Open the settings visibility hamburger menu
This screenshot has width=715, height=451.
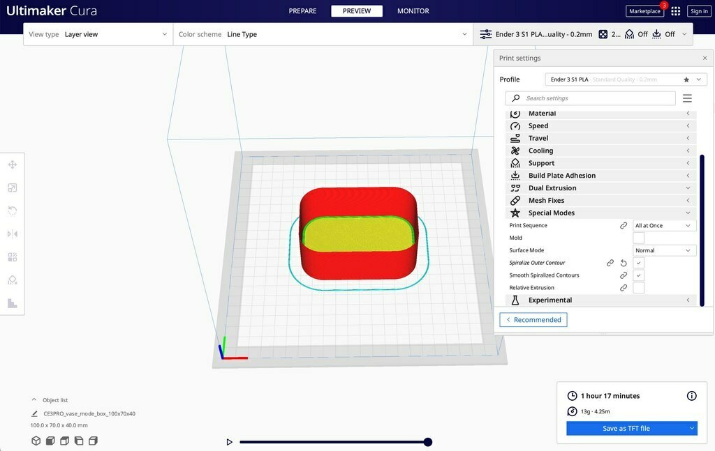[x=687, y=98]
